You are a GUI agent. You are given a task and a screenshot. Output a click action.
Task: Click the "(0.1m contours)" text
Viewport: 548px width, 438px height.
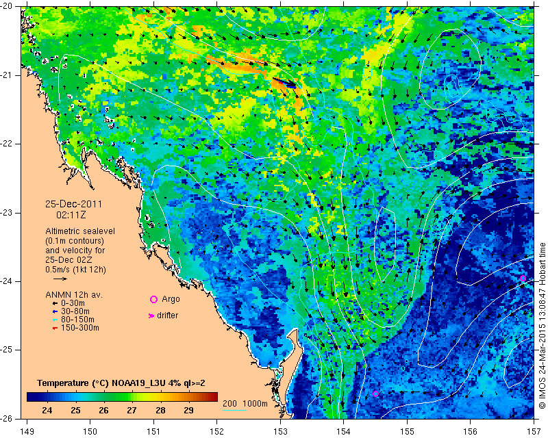[75, 241]
